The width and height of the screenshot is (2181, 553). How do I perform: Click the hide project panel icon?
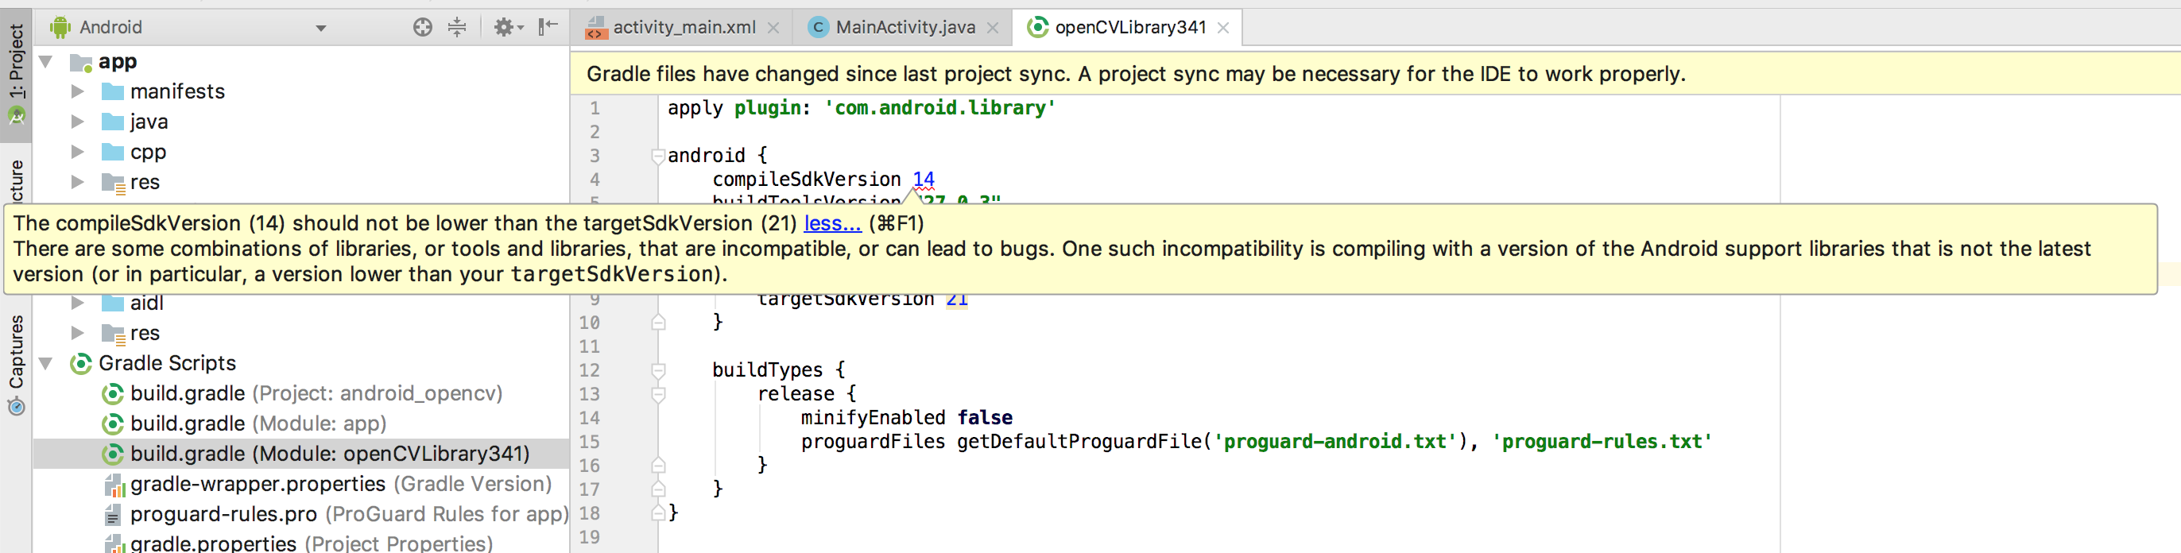(548, 26)
